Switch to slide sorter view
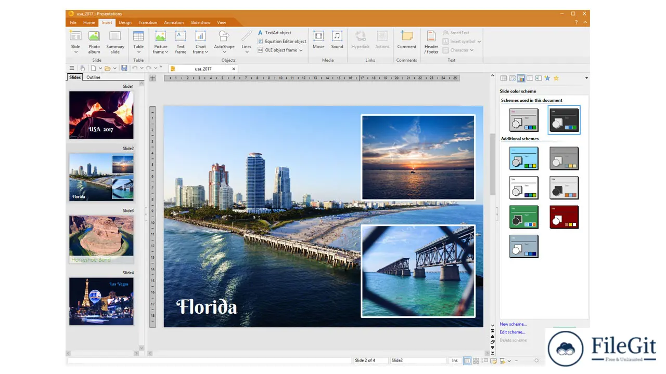The width and height of the screenshot is (666, 374). pos(476,360)
